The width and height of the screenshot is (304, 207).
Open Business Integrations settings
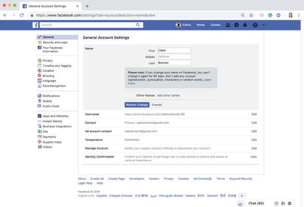(57, 126)
